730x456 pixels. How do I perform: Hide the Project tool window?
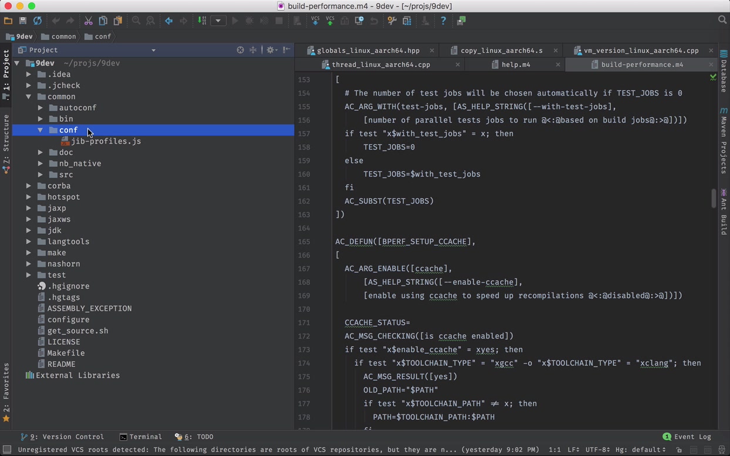pyautogui.click(x=286, y=50)
